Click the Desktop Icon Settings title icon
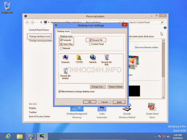This screenshot has height=140, width=187. point(56,25)
